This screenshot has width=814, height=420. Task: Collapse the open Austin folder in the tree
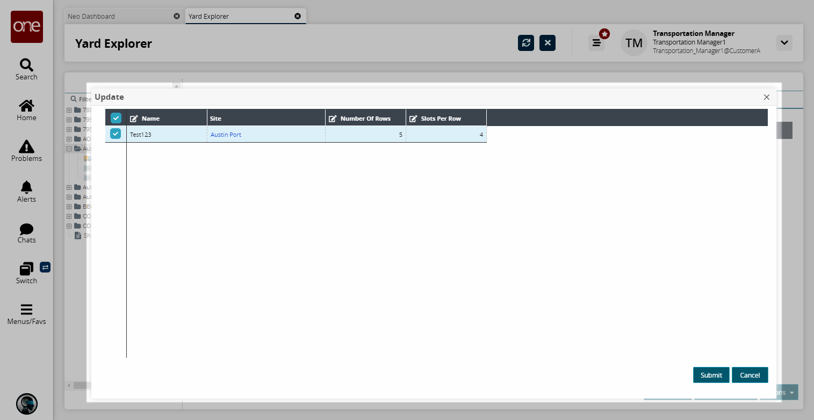pyautogui.click(x=69, y=149)
